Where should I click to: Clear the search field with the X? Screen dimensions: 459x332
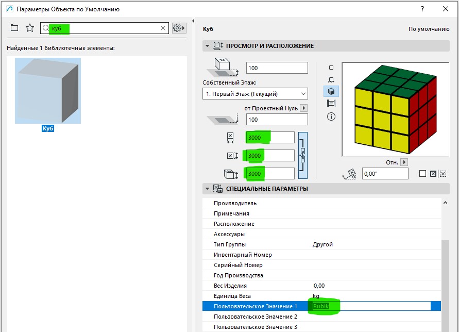pos(163,28)
